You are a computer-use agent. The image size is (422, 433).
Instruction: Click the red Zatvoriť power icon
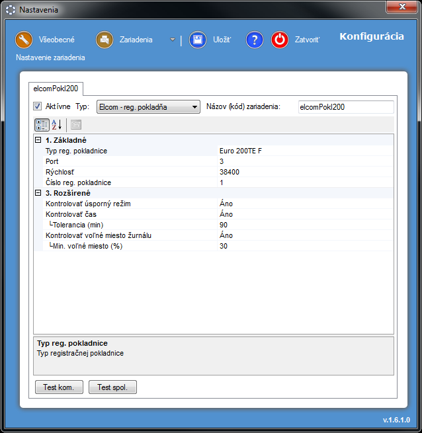(x=280, y=40)
